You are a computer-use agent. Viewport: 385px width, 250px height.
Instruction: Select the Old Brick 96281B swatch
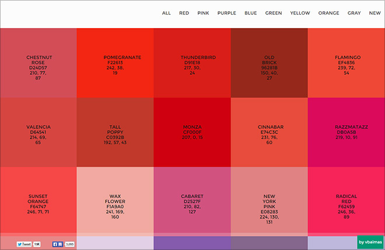[x=269, y=63]
